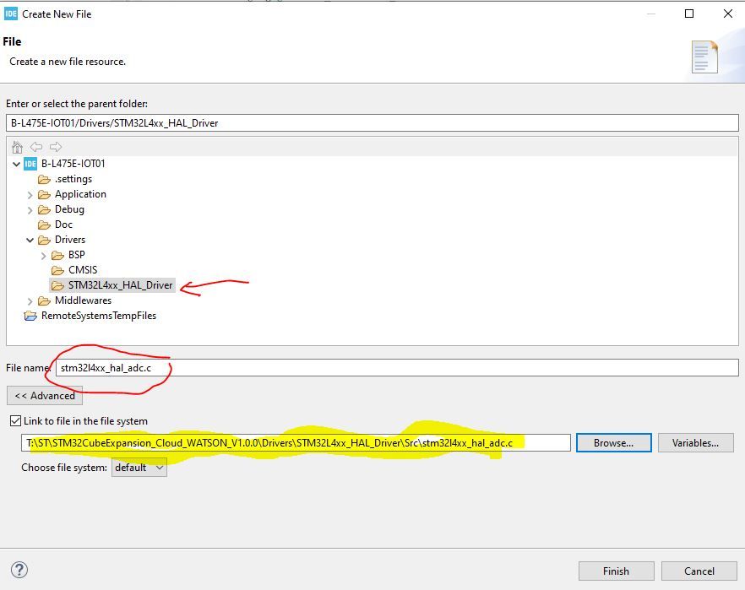Open the Choose file system dropdown
745x590 pixels.
click(x=139, y=468)
